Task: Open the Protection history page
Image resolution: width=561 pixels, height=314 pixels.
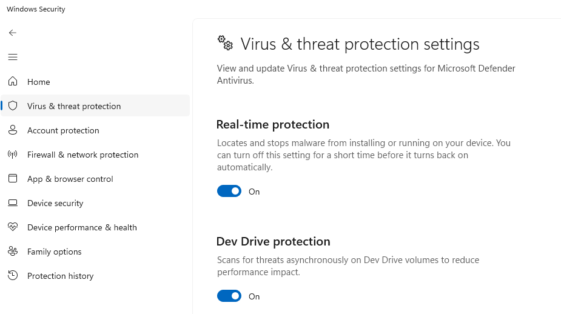Action: click(x=60, y=276)
